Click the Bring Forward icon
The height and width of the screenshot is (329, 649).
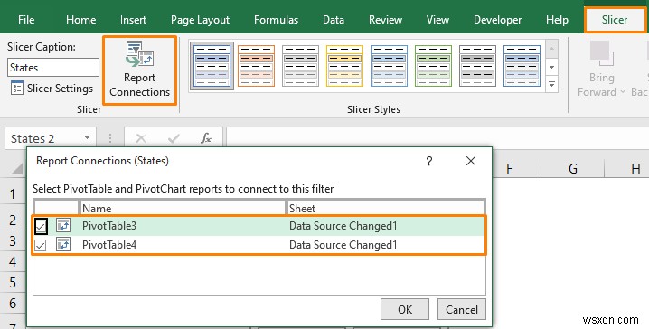[601, 54]
